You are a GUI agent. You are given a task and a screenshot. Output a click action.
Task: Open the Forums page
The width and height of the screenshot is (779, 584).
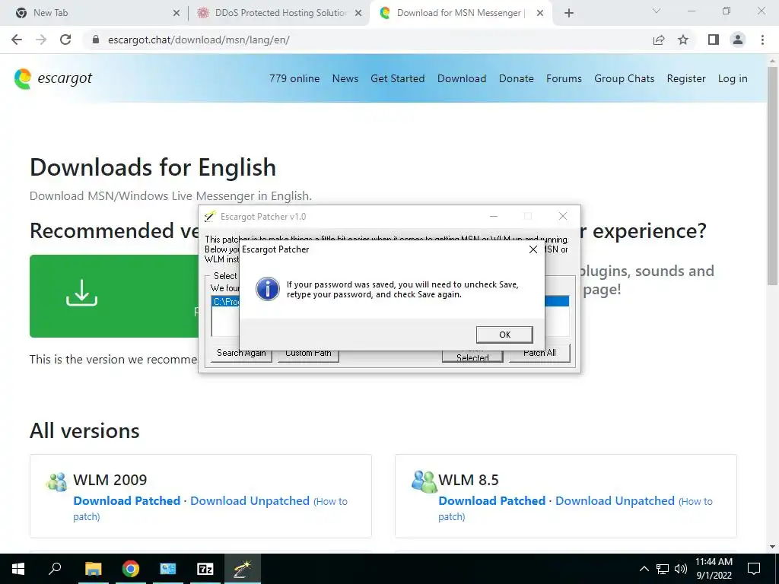point(564,78)
